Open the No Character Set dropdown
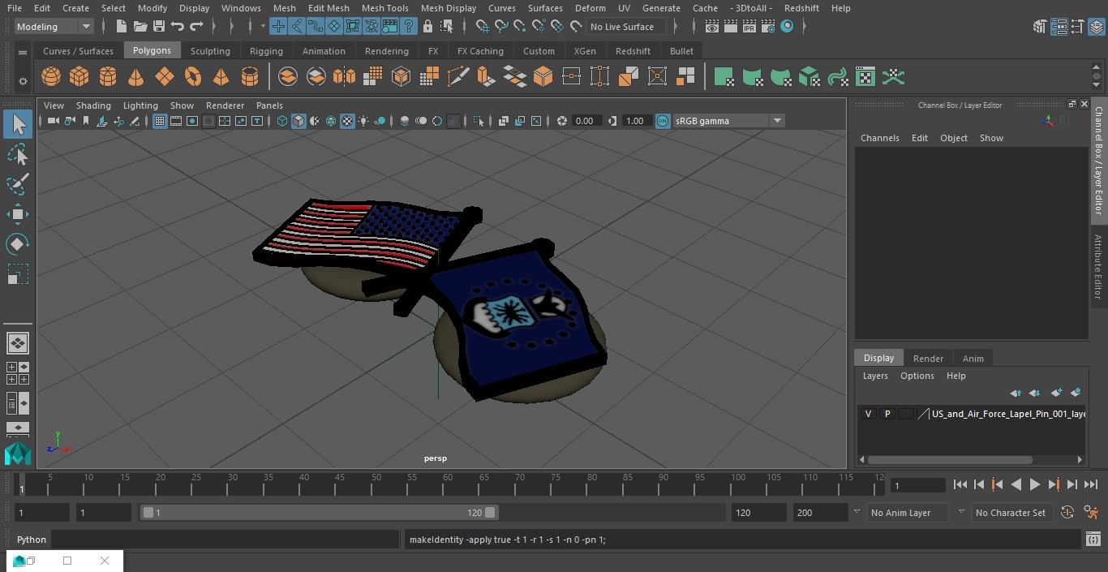The height and width of the screenshot is (572, 1108). 1011,513
